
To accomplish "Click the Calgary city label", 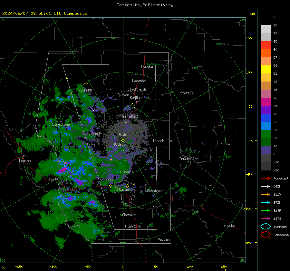I will coord(126,189).
